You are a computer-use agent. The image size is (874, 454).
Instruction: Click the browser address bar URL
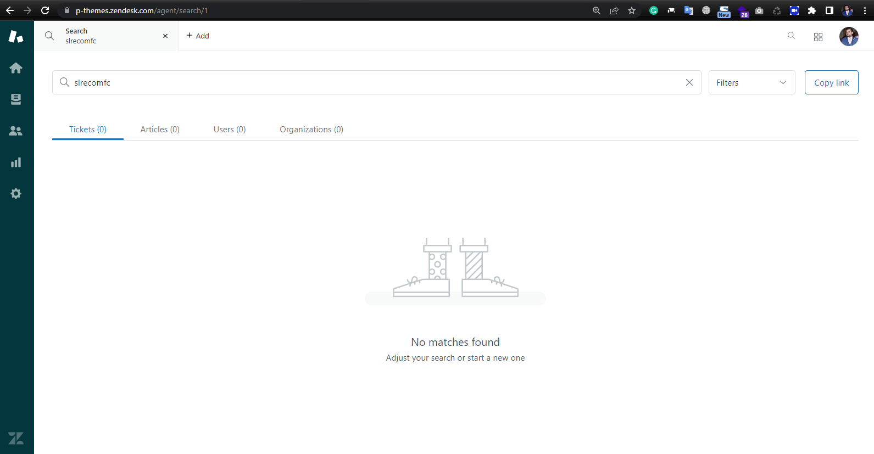click(x=142, y=10)
